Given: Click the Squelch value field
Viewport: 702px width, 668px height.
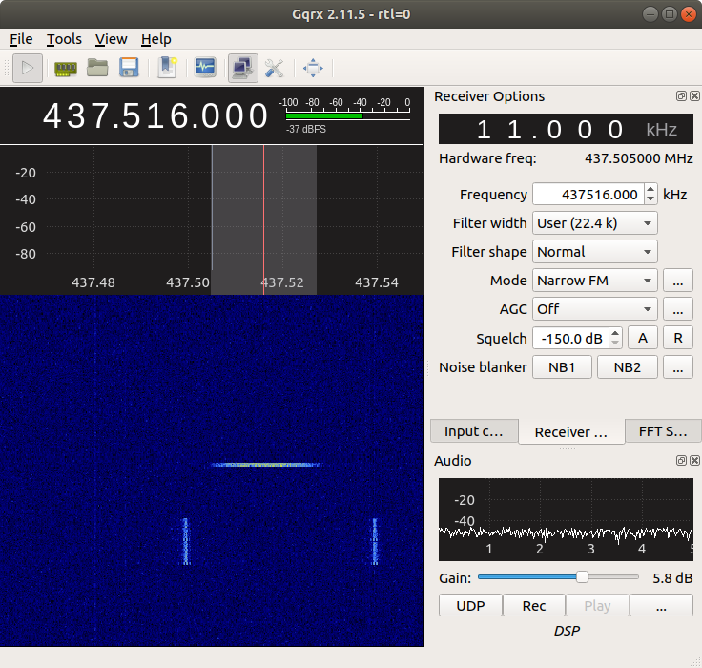Looking at the screenshot, I should point(571,338).
